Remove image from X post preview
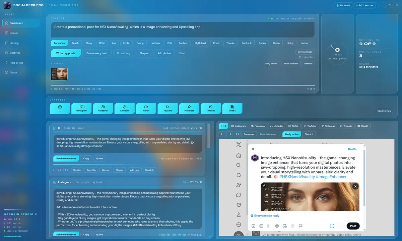The width and height of the screenshot is (402, 241). [x=355, y=186]
